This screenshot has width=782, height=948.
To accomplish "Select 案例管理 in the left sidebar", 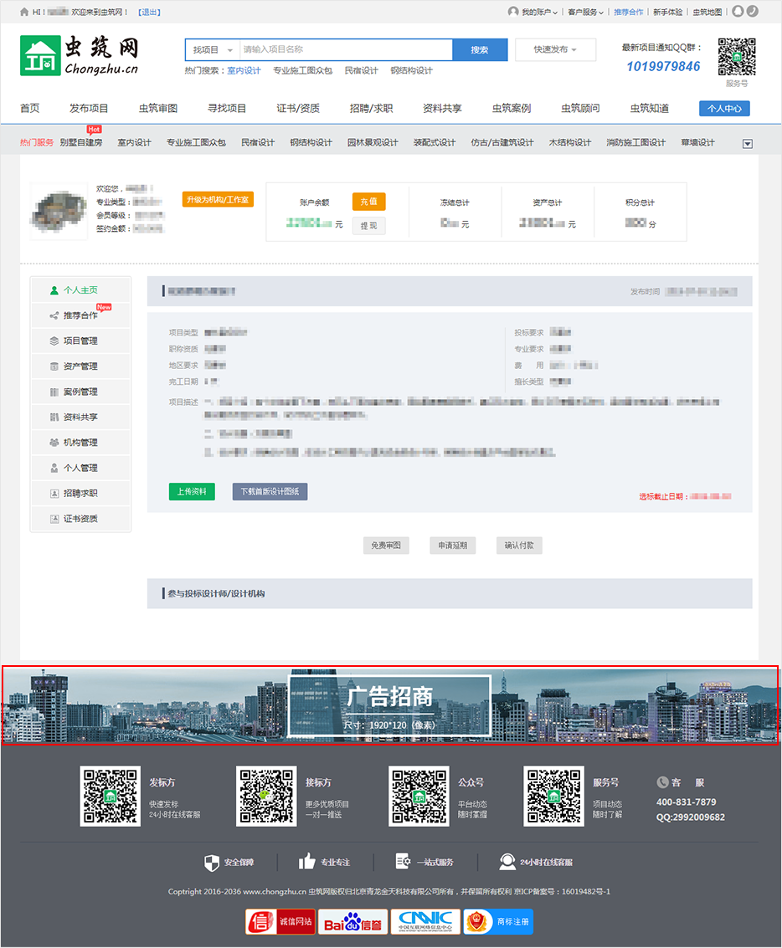I will [80, 392].
